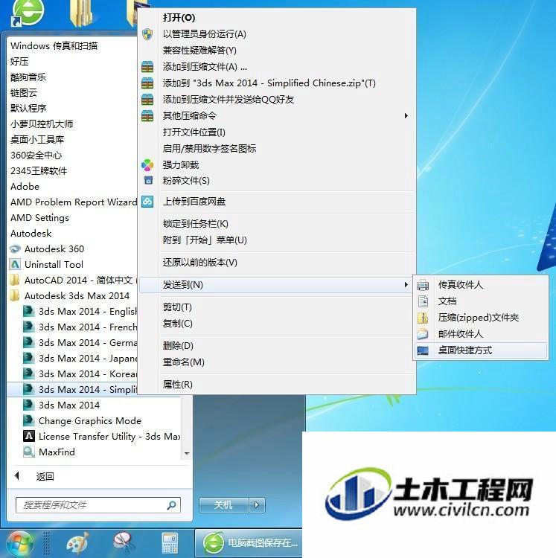Choose 复制(C) in context menu
Viewport: 556px width, 558px height.
tap(178, 324)
